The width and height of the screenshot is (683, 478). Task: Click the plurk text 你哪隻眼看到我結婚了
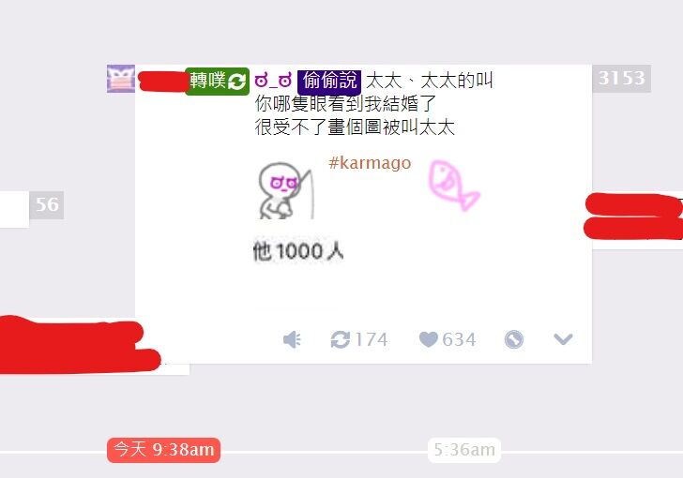click(x=345, y=104)
